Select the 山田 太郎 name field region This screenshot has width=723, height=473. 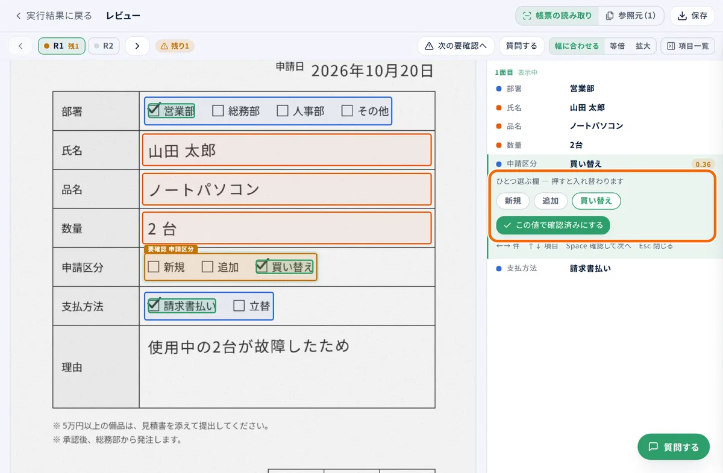(x=287, y=150)
